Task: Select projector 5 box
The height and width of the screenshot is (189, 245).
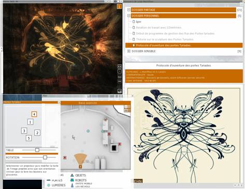Action: point(29,138)
